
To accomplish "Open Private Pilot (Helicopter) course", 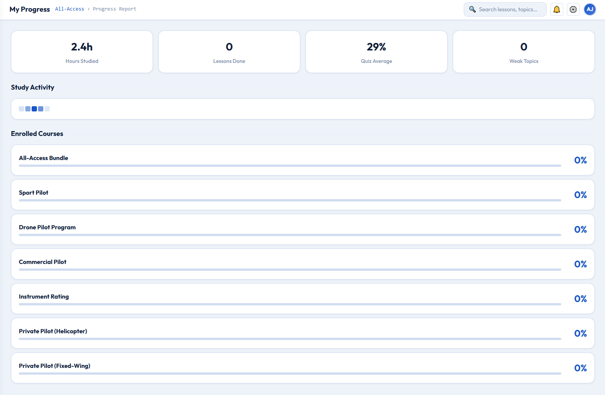I will [301, 333].
